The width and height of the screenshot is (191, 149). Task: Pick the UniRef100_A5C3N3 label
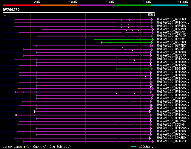(x=171, y=42)
